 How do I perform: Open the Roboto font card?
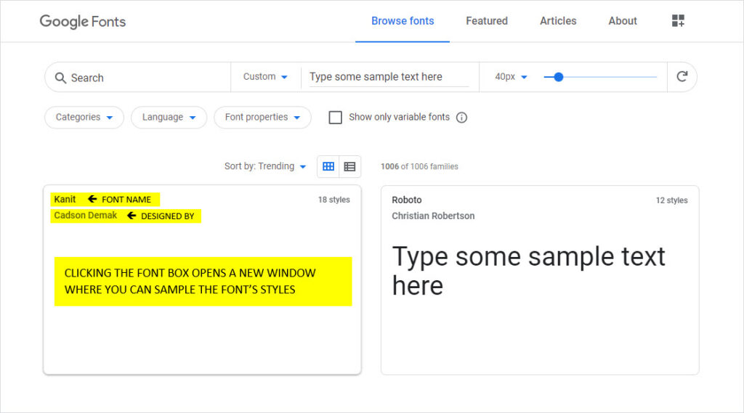point(540,280)
